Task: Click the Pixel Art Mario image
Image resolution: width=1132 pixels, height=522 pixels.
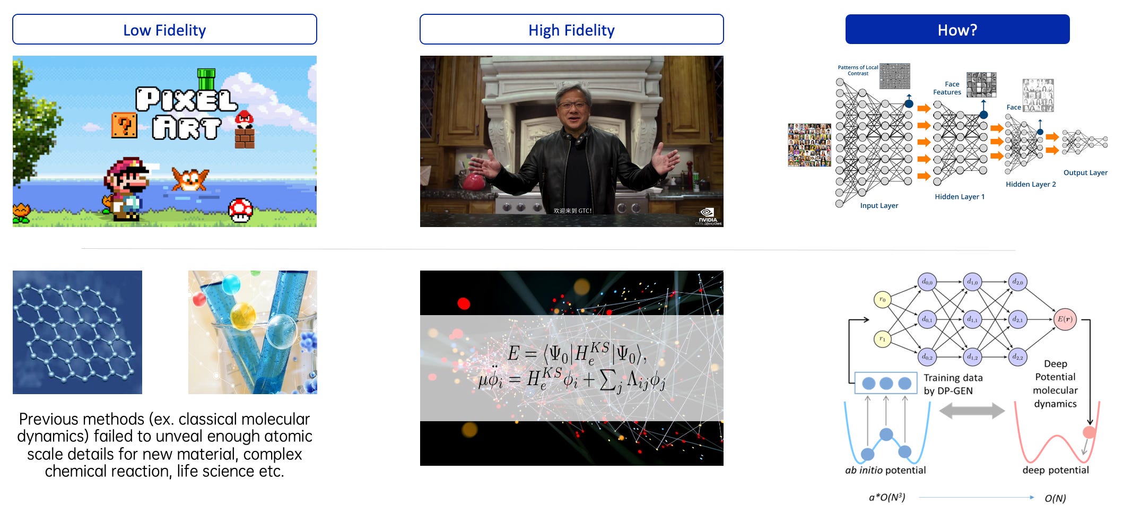Action: point(164,141)
